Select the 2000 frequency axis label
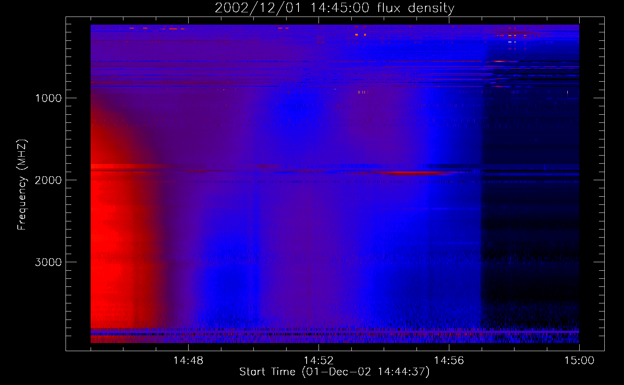 coord(48,180)
